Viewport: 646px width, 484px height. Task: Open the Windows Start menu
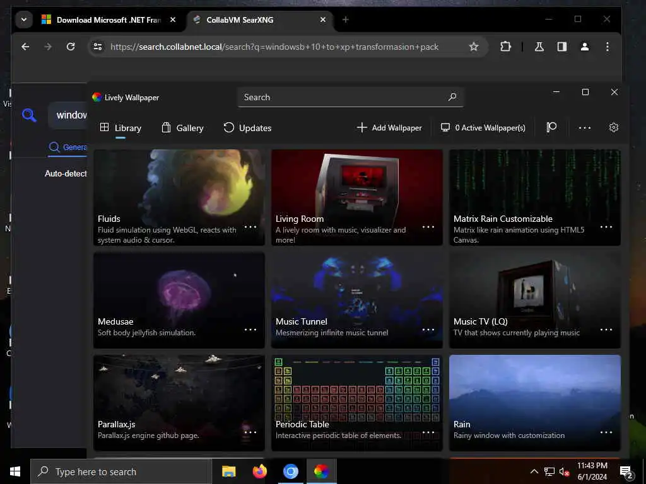click(15, 471)
